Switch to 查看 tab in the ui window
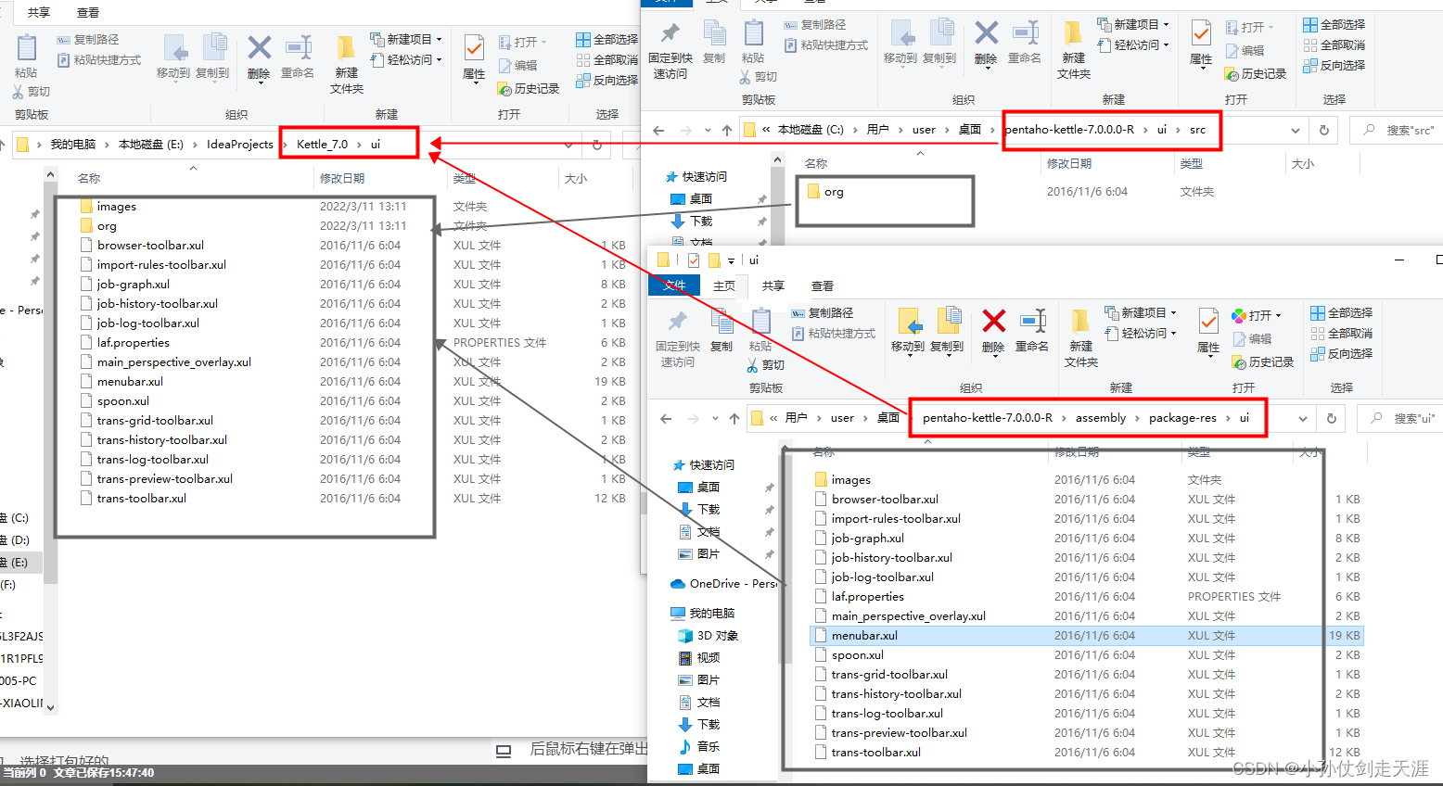The width and height of the screenshot is (1443, 786). [823, 285]
